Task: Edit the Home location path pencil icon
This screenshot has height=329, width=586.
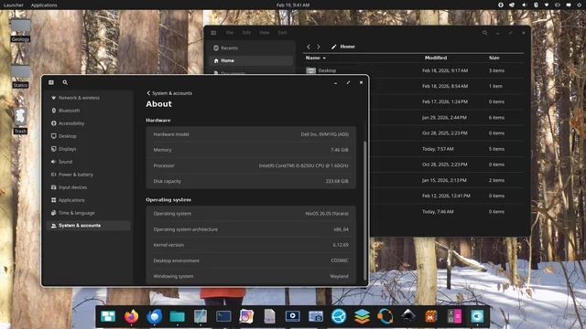Action: pyautogui.click(x=333, y=47)
